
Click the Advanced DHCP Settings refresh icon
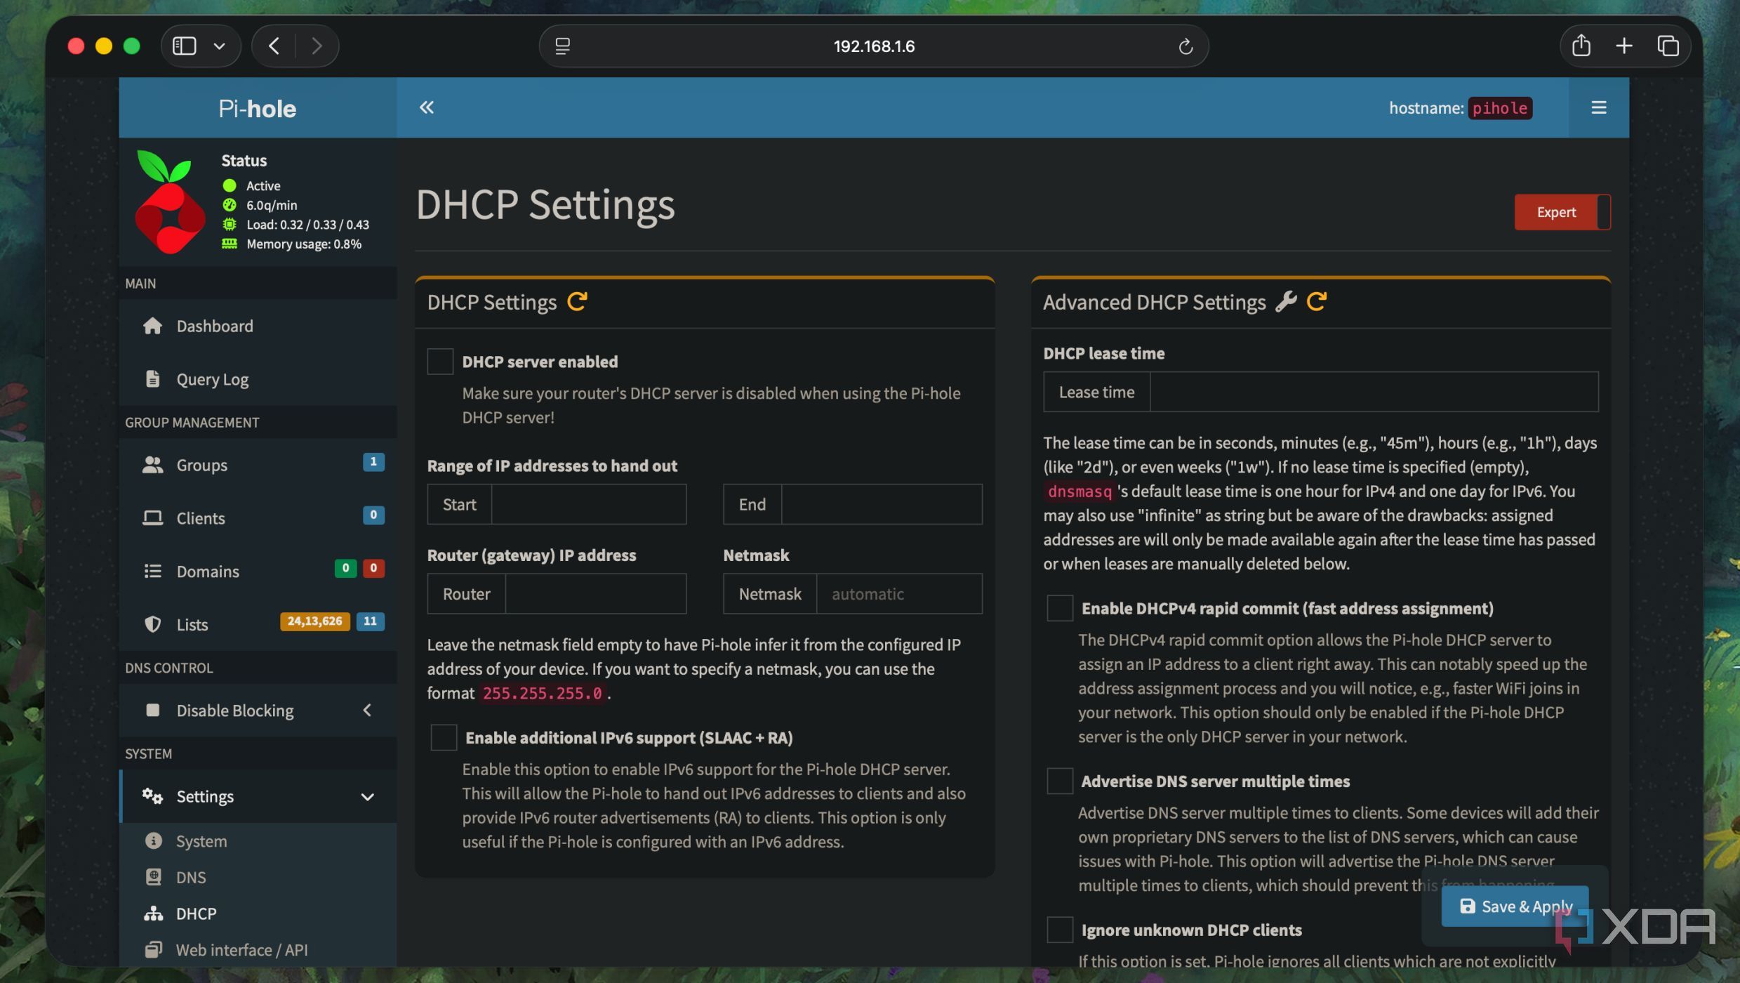click(x=1317, y=302)
